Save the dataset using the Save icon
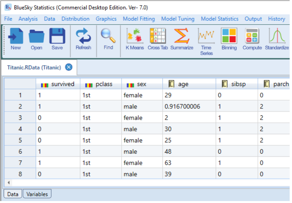292x203 pixels. pos(57,39)
